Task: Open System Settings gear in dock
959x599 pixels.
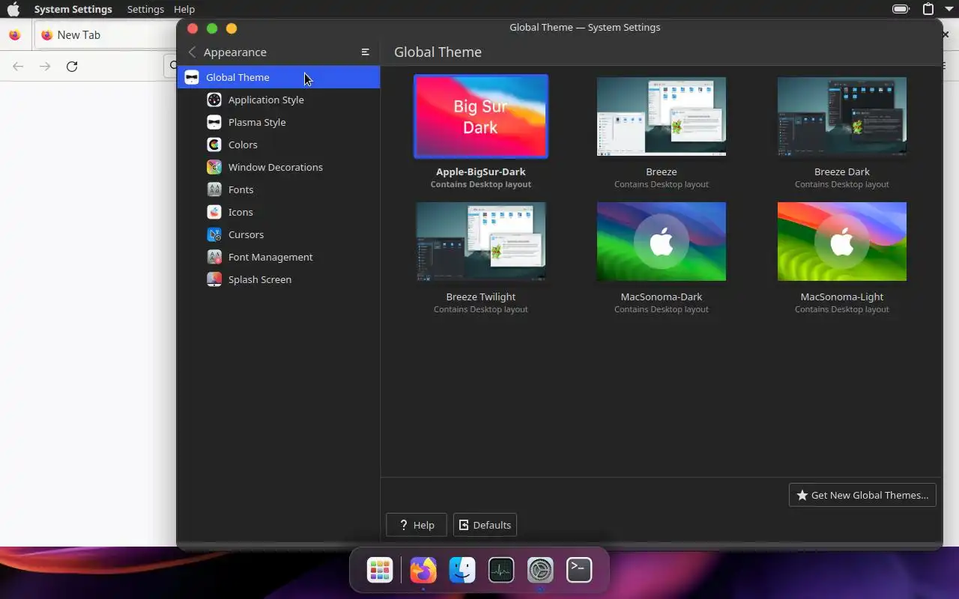Action: [x=540, y=571]
